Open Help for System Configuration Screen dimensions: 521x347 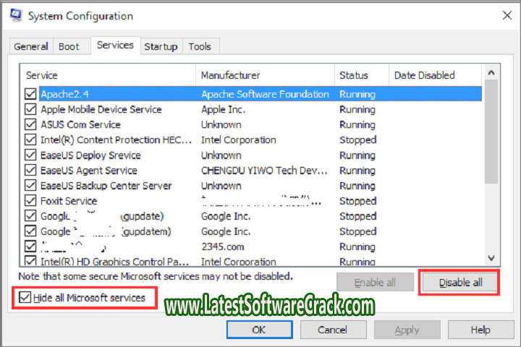[480, 330]
